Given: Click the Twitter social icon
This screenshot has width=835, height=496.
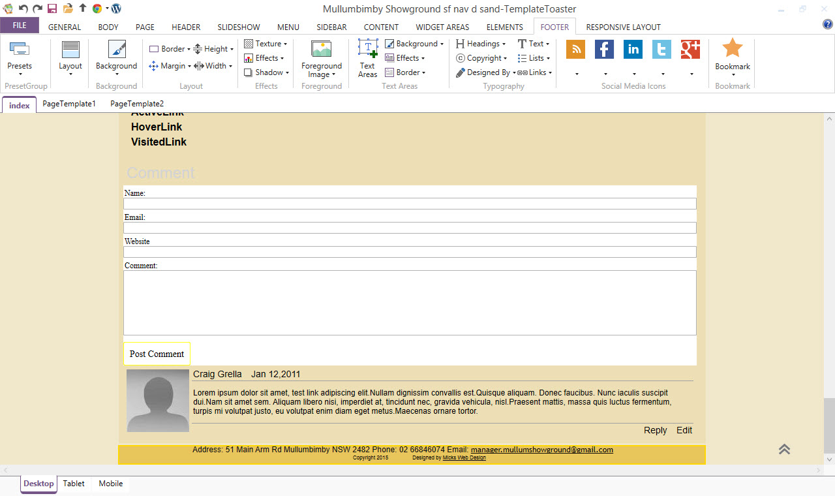Looking at the screenshot, I should 661,50.
